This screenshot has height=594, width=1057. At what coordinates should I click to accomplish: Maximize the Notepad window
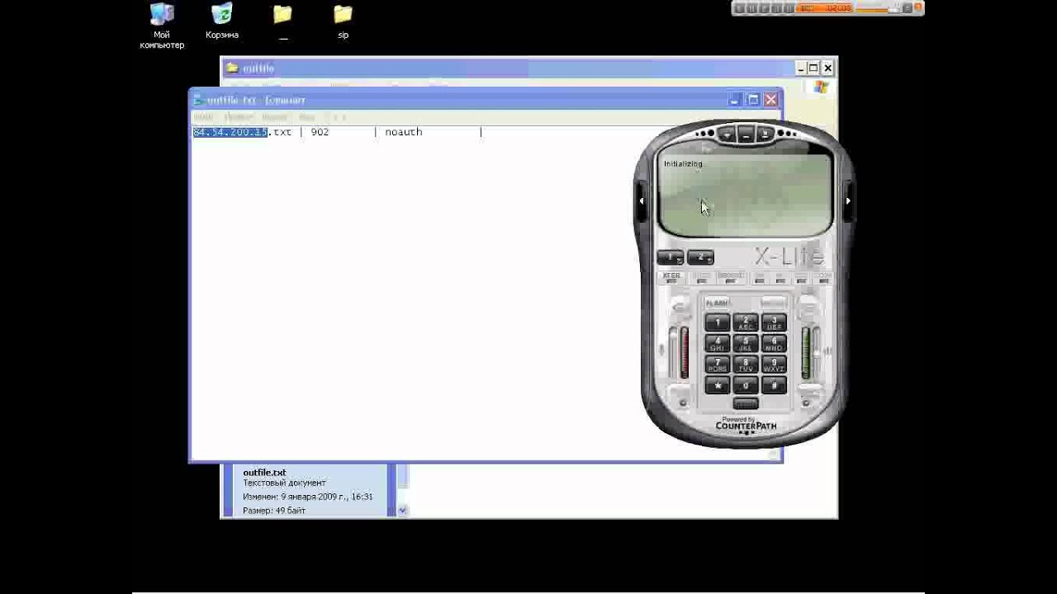click(x=752, y=99)
